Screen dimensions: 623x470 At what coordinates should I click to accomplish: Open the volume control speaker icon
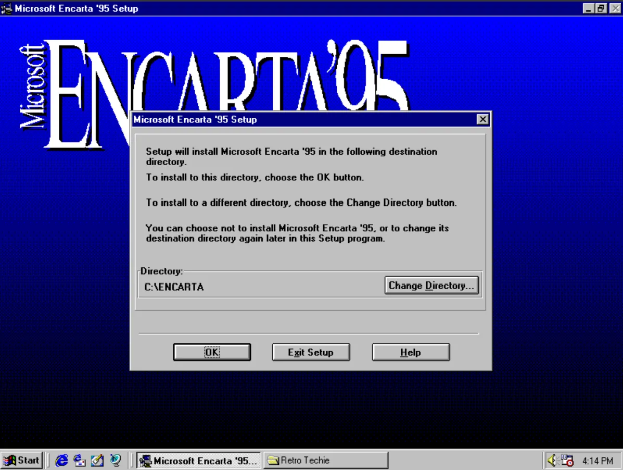pos(551,460)
